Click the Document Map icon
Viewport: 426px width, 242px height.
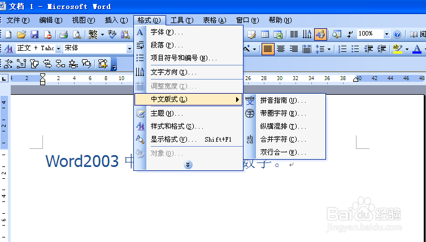click(337, 34)
